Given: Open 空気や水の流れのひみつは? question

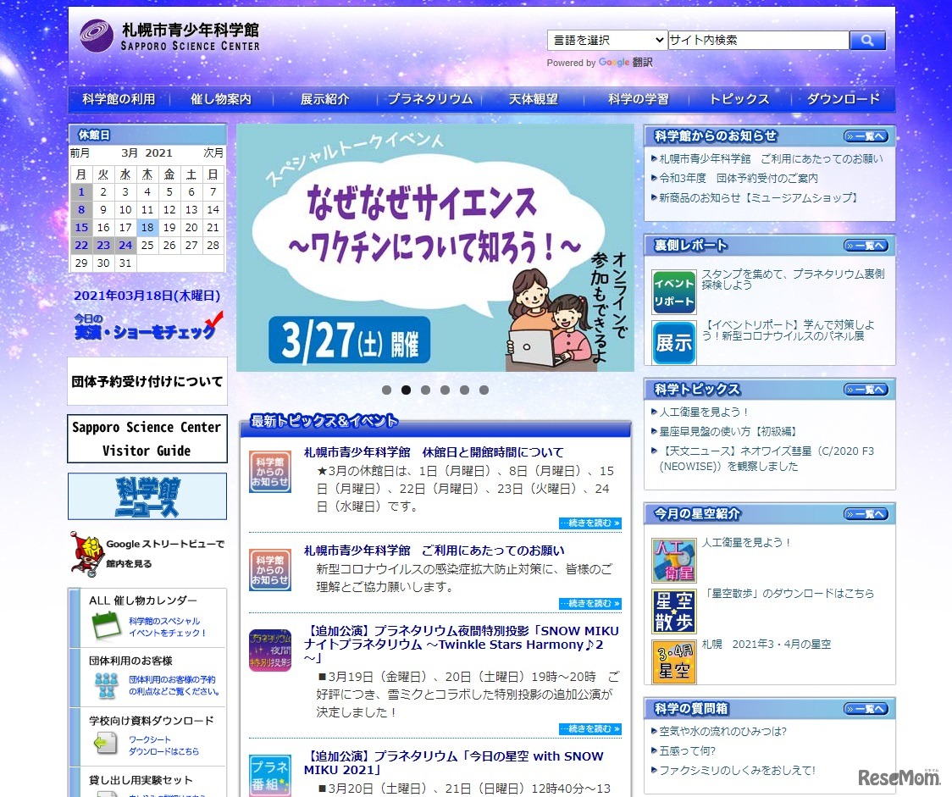Looking at the screenshot, I should point(722,732).
